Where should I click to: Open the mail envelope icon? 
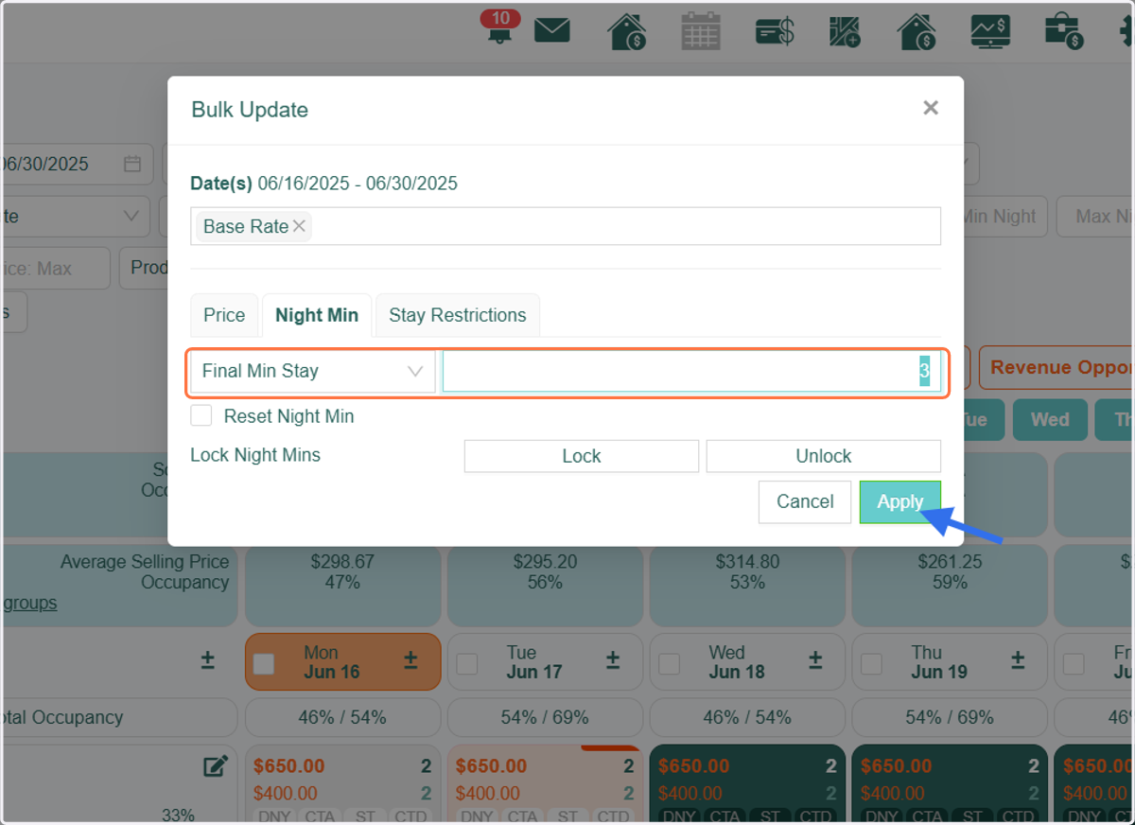click(552, 30)
